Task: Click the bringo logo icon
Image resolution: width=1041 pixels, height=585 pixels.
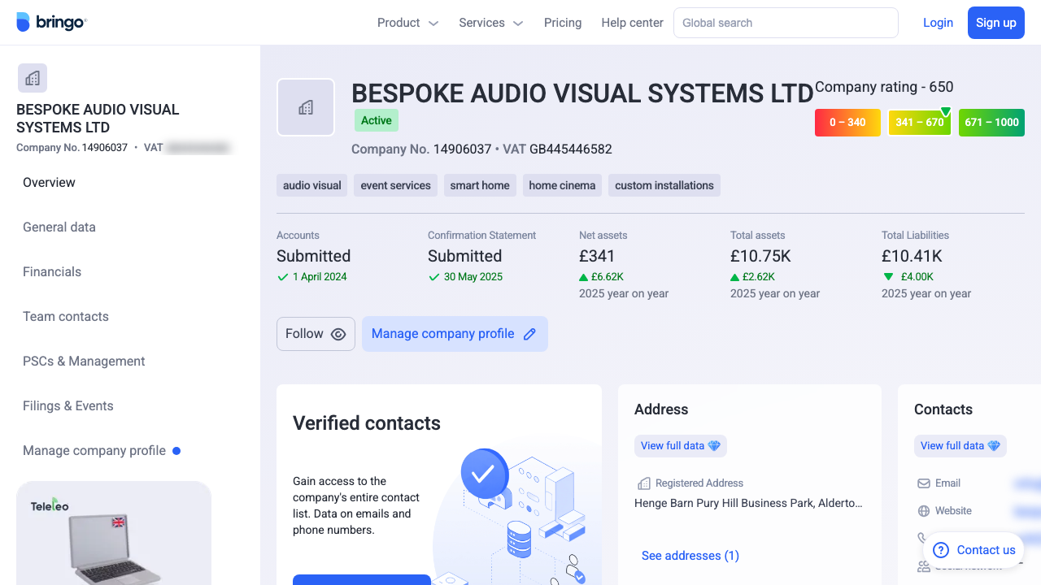Action: [x=23, y=22]
